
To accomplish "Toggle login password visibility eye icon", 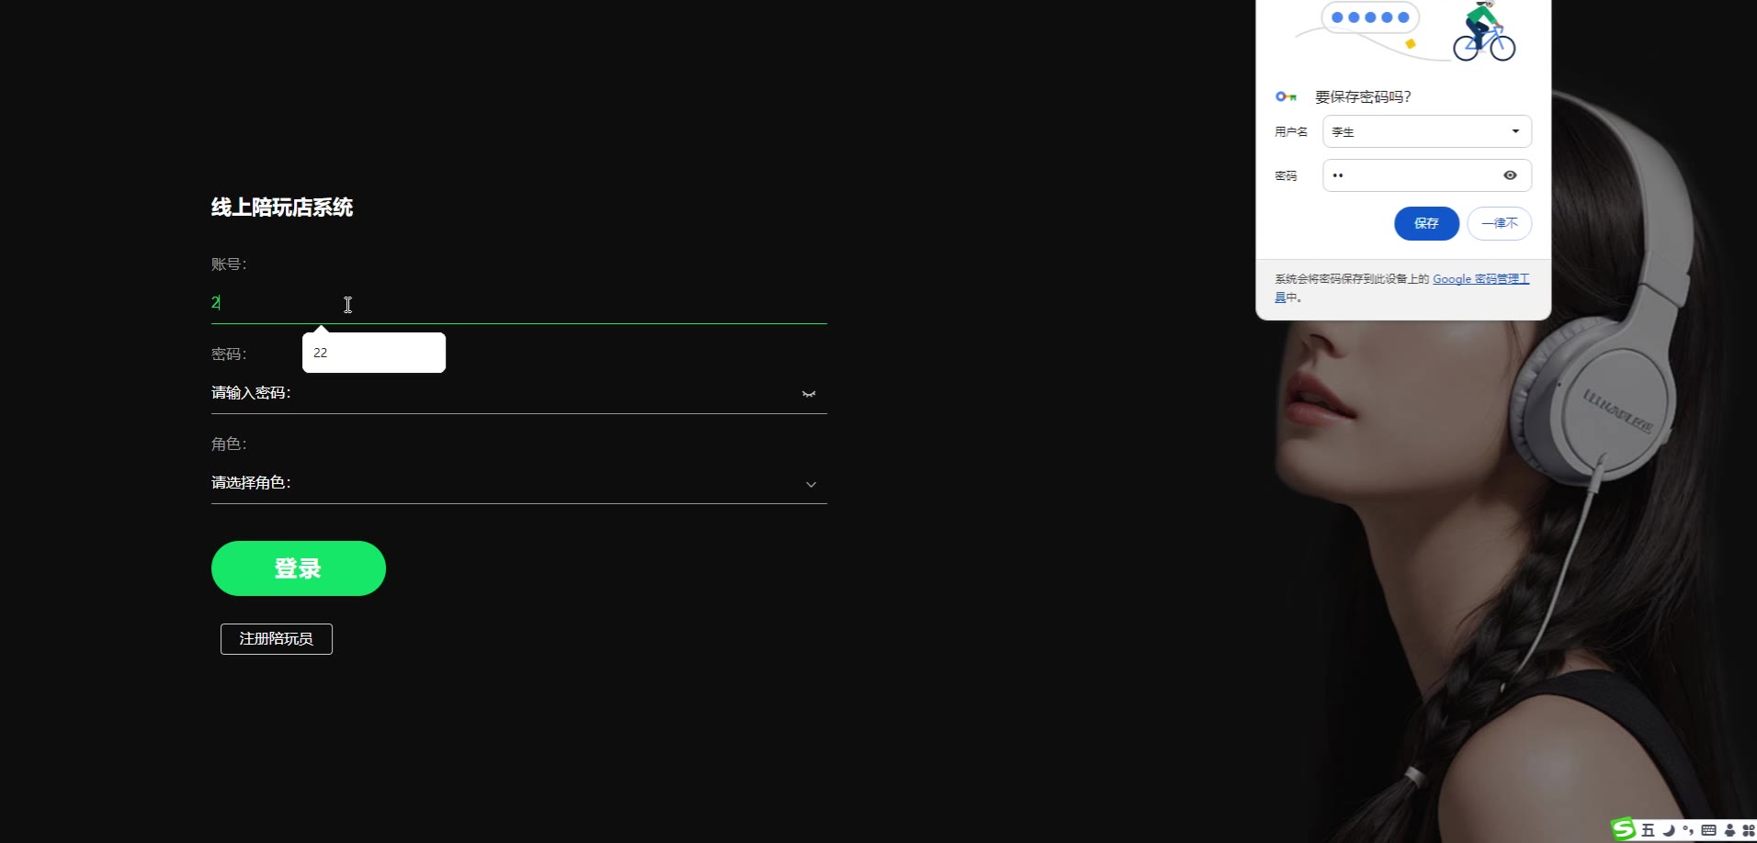I will click(809, 394).
